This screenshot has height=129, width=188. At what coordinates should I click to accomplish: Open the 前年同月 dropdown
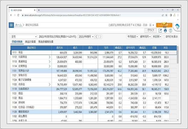click(145, 37)
